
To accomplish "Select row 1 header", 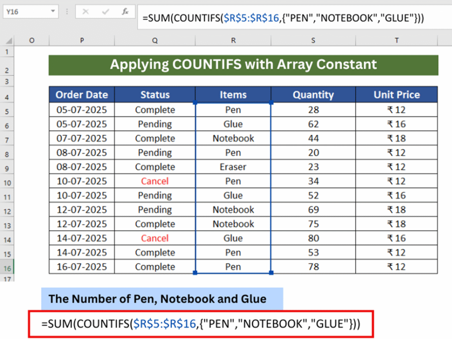I will click(x=7, y=52).
